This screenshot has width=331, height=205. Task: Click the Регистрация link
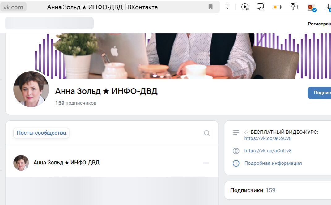(319, 24)
